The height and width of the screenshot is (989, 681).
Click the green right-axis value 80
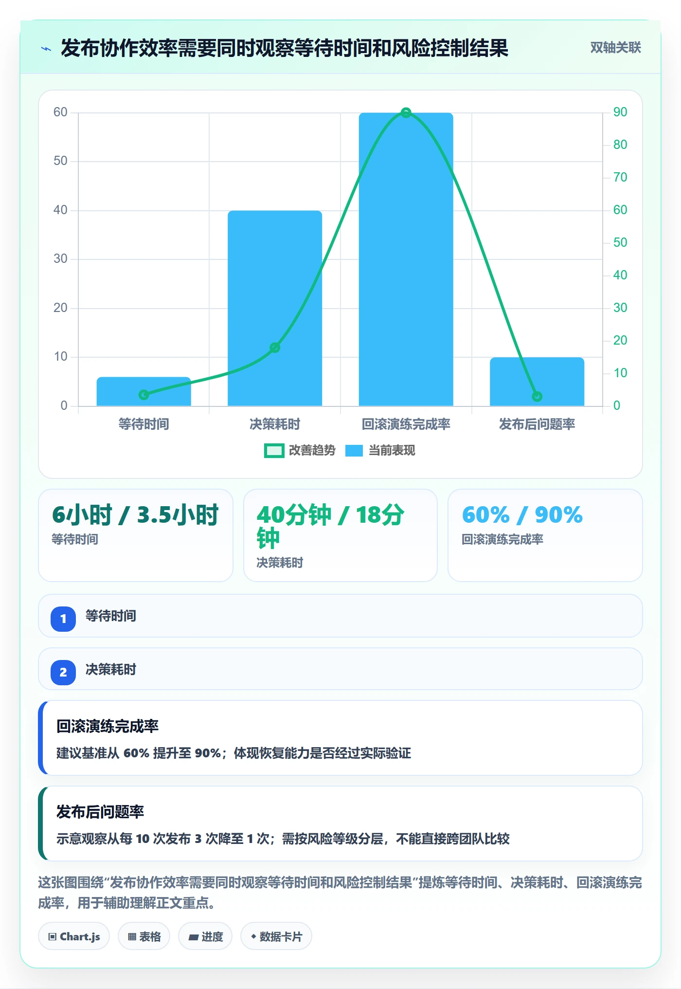(x=620, y=145)
